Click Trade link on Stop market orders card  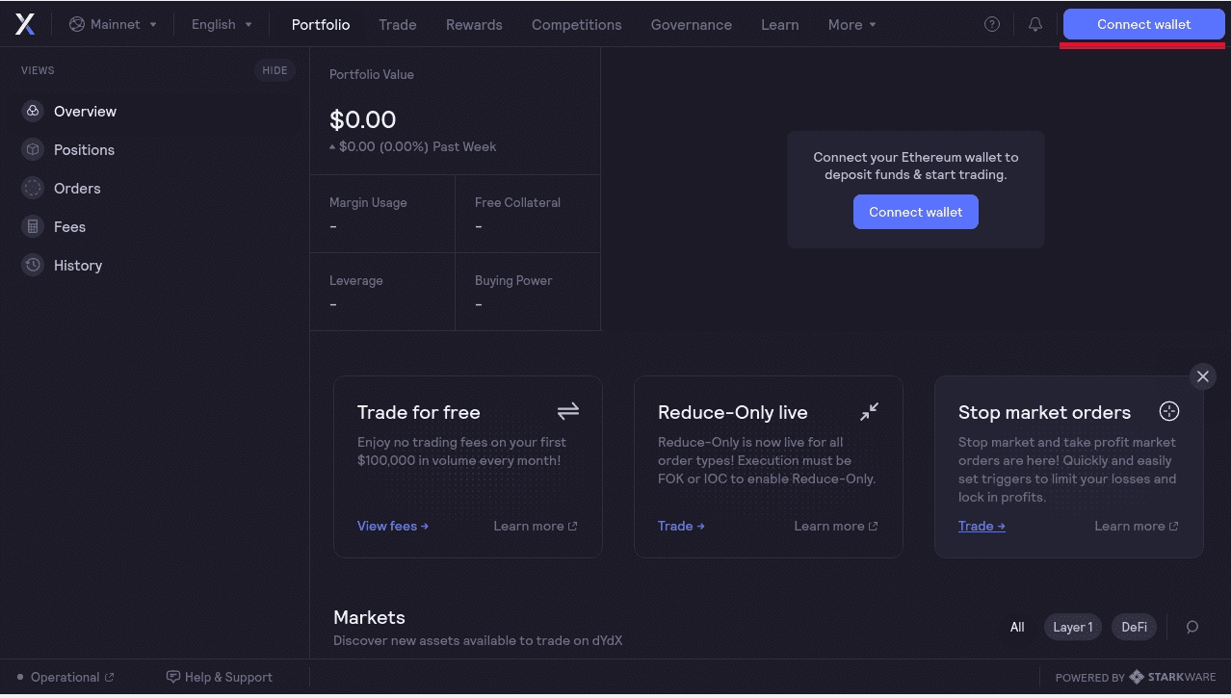point(982,526)
